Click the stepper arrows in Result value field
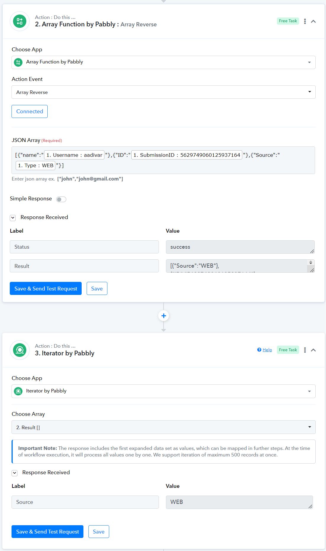 pyautogui.click(x=311, y=262)
